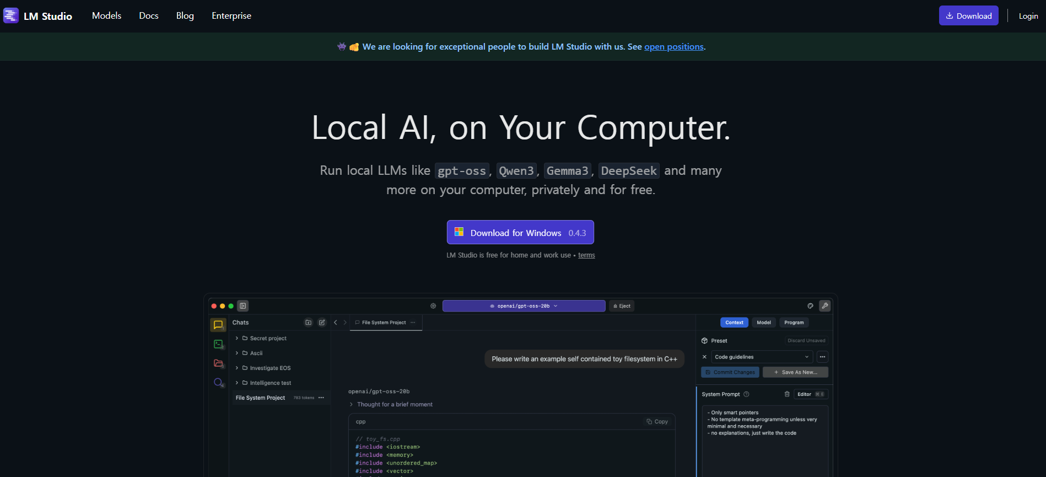Screen dimensions: 1046x477
Task: Click the palette theme icon
Action: click(x=810, y=306)
